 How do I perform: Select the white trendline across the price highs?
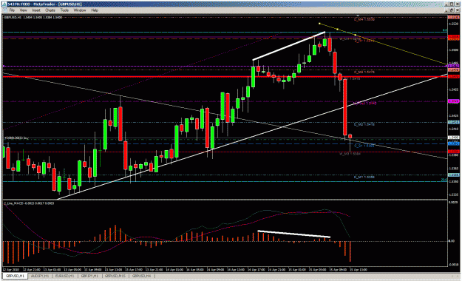[289, 46]
